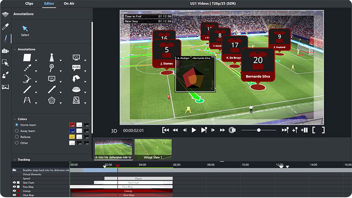Pick the blue Away team color swatch
Viewport: 352px width, 198px height.
point(72,131)
